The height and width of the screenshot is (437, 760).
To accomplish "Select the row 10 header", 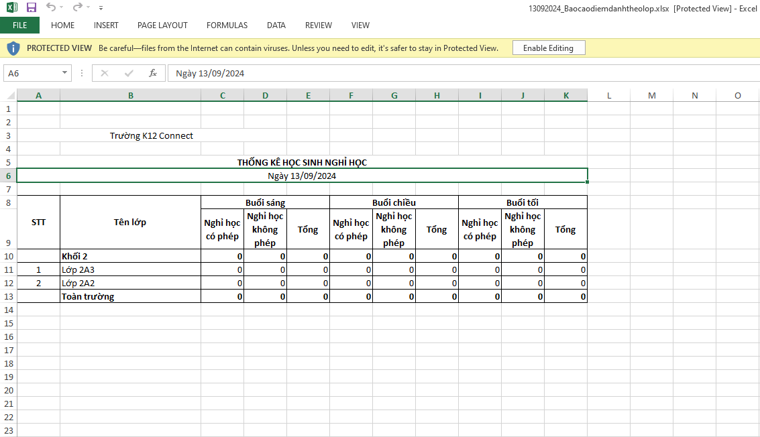I will [9, 256].
